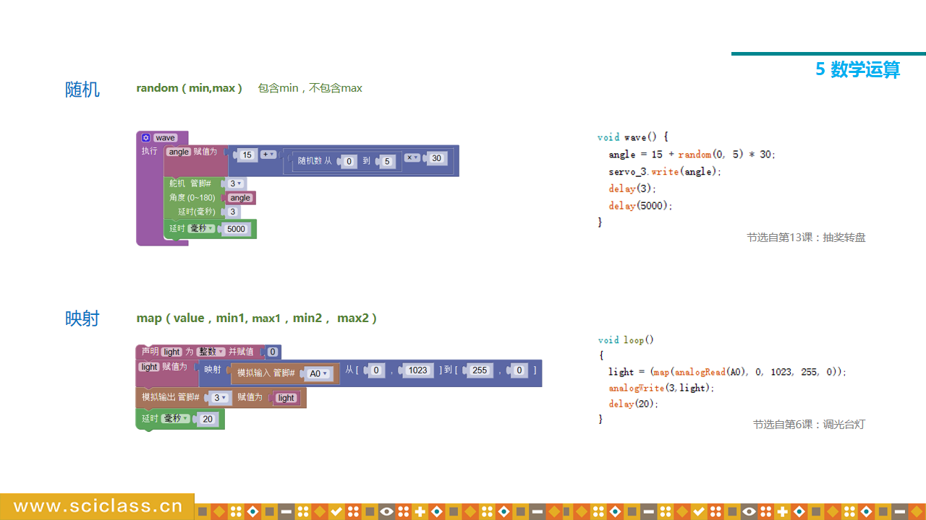Click the 5 数学运算 title
This screenshot has height=520, width=926.
pos(858,69)
